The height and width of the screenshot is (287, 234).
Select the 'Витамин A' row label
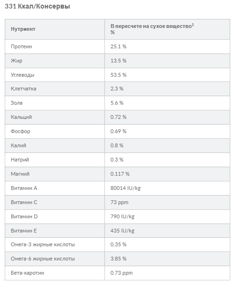coord(24,188)
